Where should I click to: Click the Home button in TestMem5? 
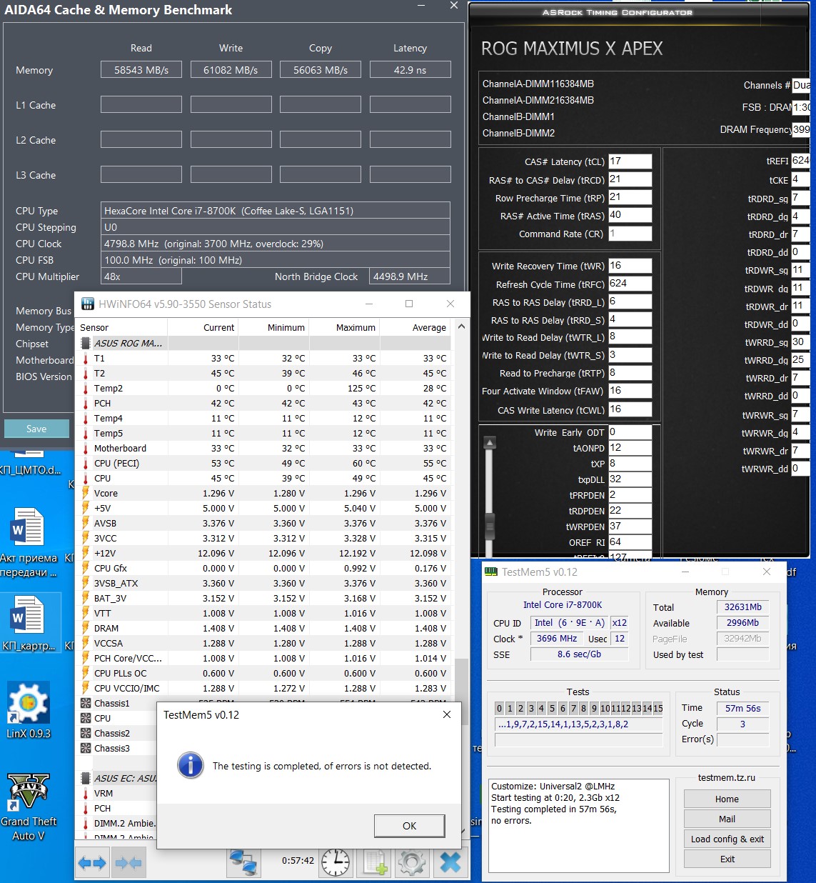coord(727,799)
